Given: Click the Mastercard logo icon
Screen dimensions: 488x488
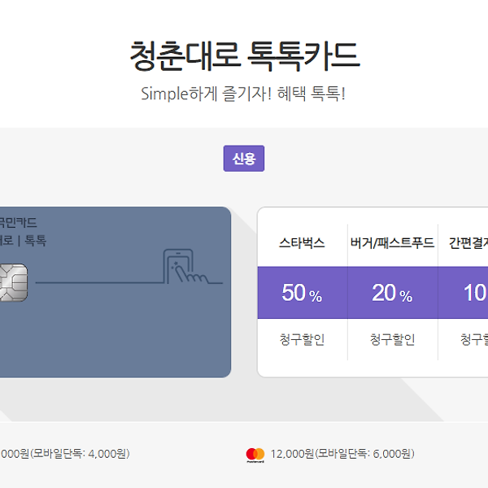Looking at the screenshot, I should [255, 454].
